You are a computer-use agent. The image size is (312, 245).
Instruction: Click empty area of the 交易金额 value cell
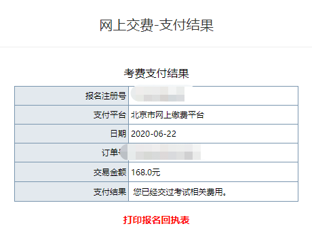[x=229, y=172]
